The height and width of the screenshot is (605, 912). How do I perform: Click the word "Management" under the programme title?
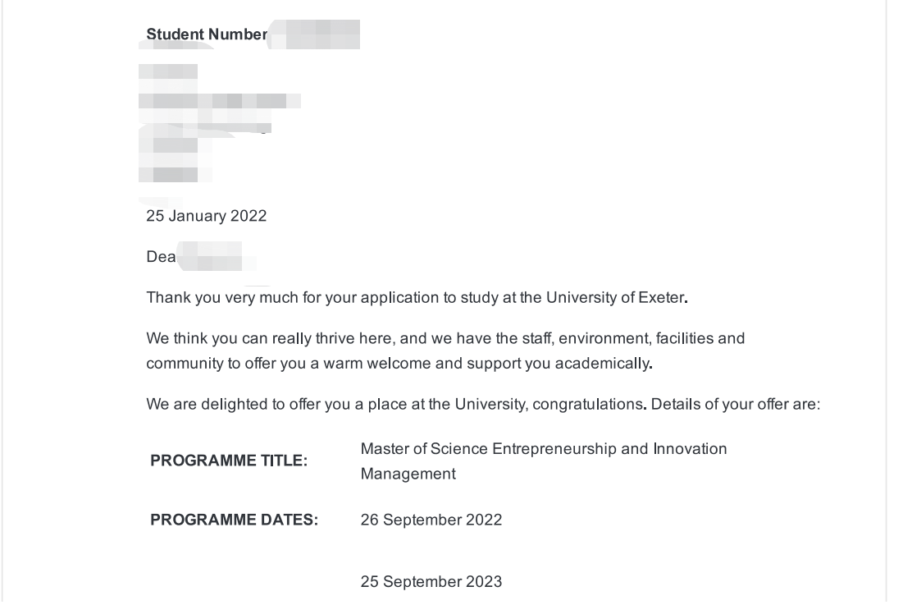408,474
